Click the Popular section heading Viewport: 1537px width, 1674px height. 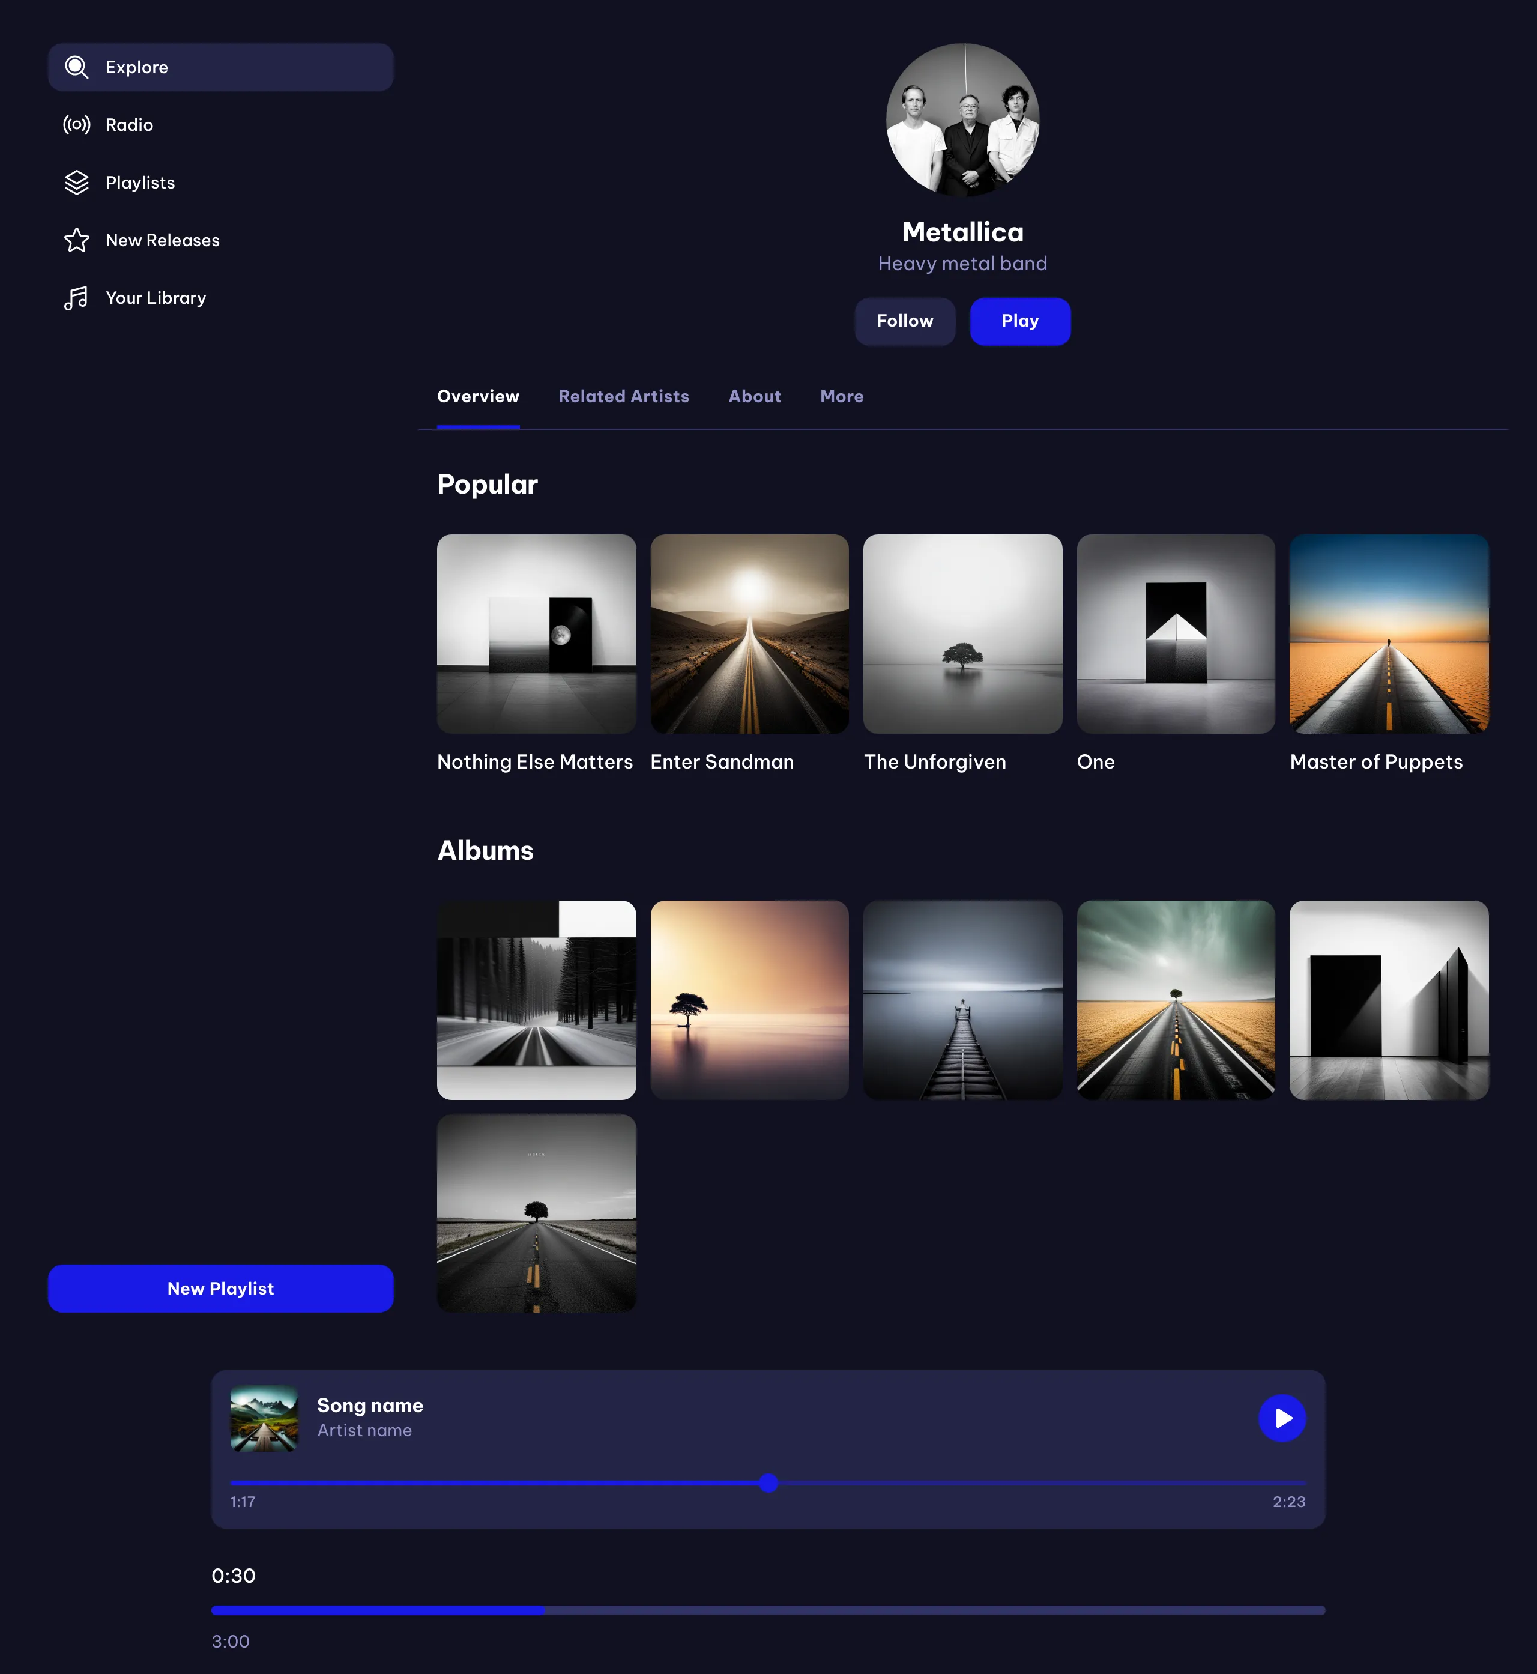(x=488, y=484)
